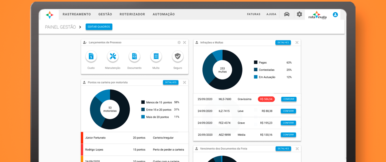The width and height of the screenshot is (386, 162).
Task: Click the 15 pontos value
Action: pos(139,149)
